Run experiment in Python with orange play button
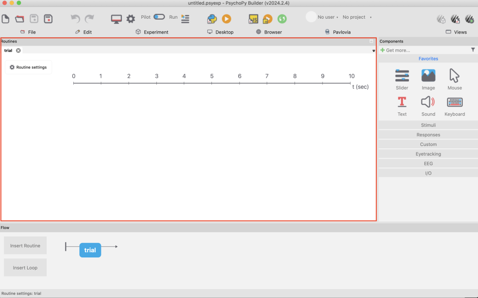This screenshot has height=298, width=478. coord(226,19)
